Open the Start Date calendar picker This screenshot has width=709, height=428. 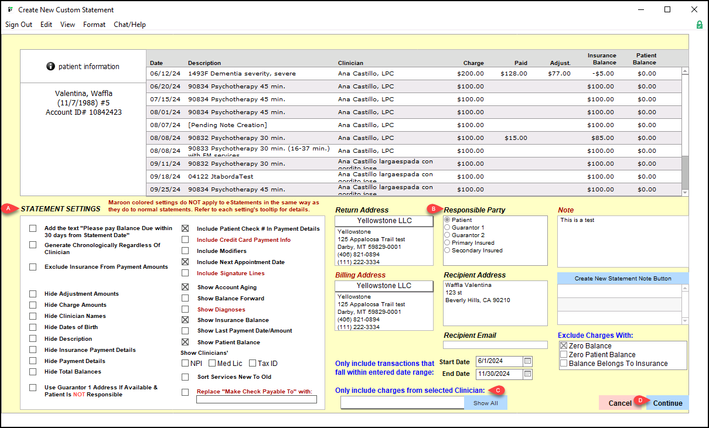coord(527,361)
